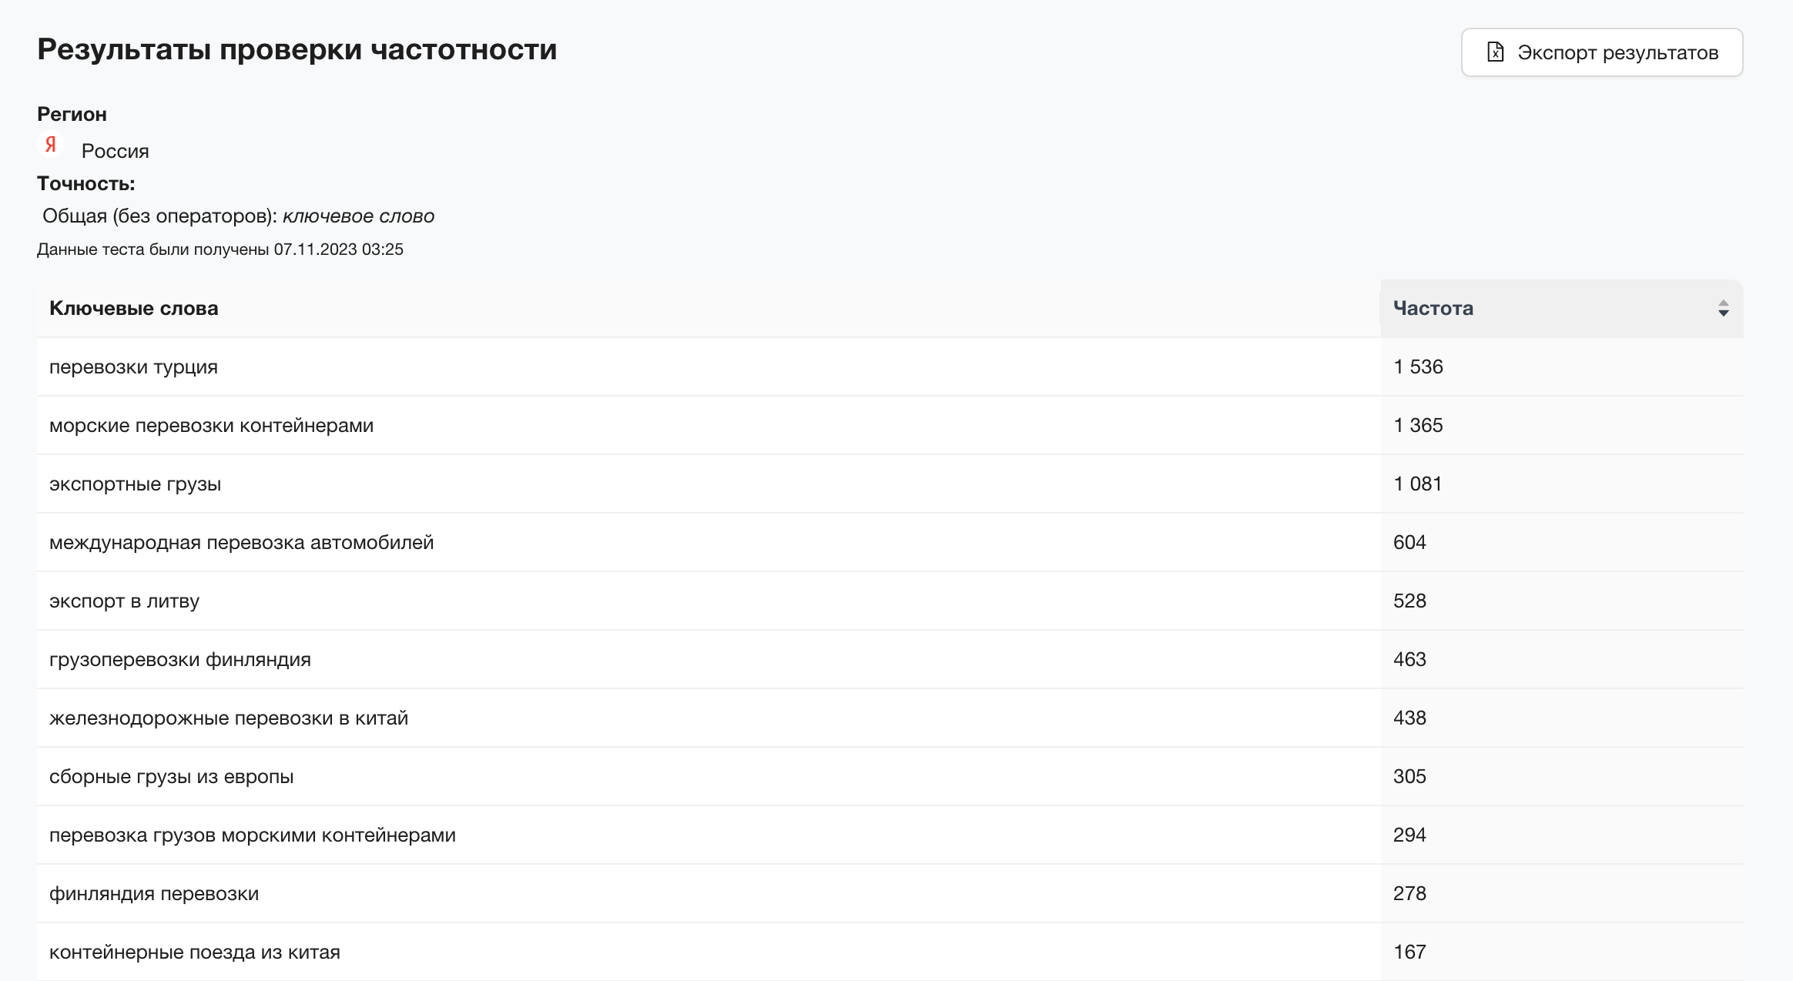The image size is (1793, 981).
Task: Click «перевозка грузов морскими контейнерами» keyword
Action: tap(253, 835)
